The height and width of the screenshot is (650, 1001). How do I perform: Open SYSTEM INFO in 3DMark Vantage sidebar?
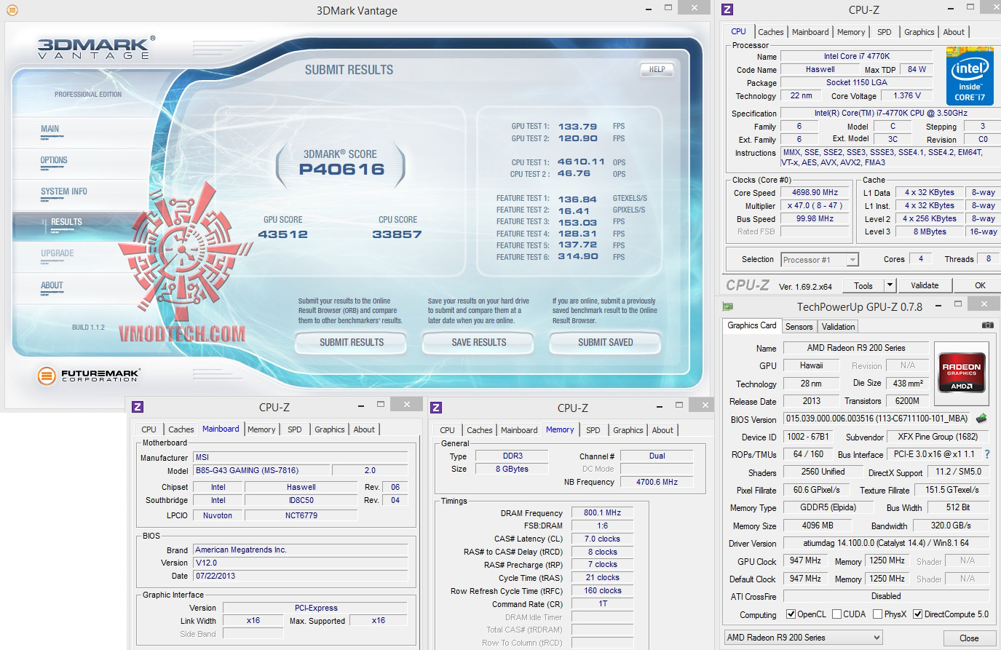(64, 191)
